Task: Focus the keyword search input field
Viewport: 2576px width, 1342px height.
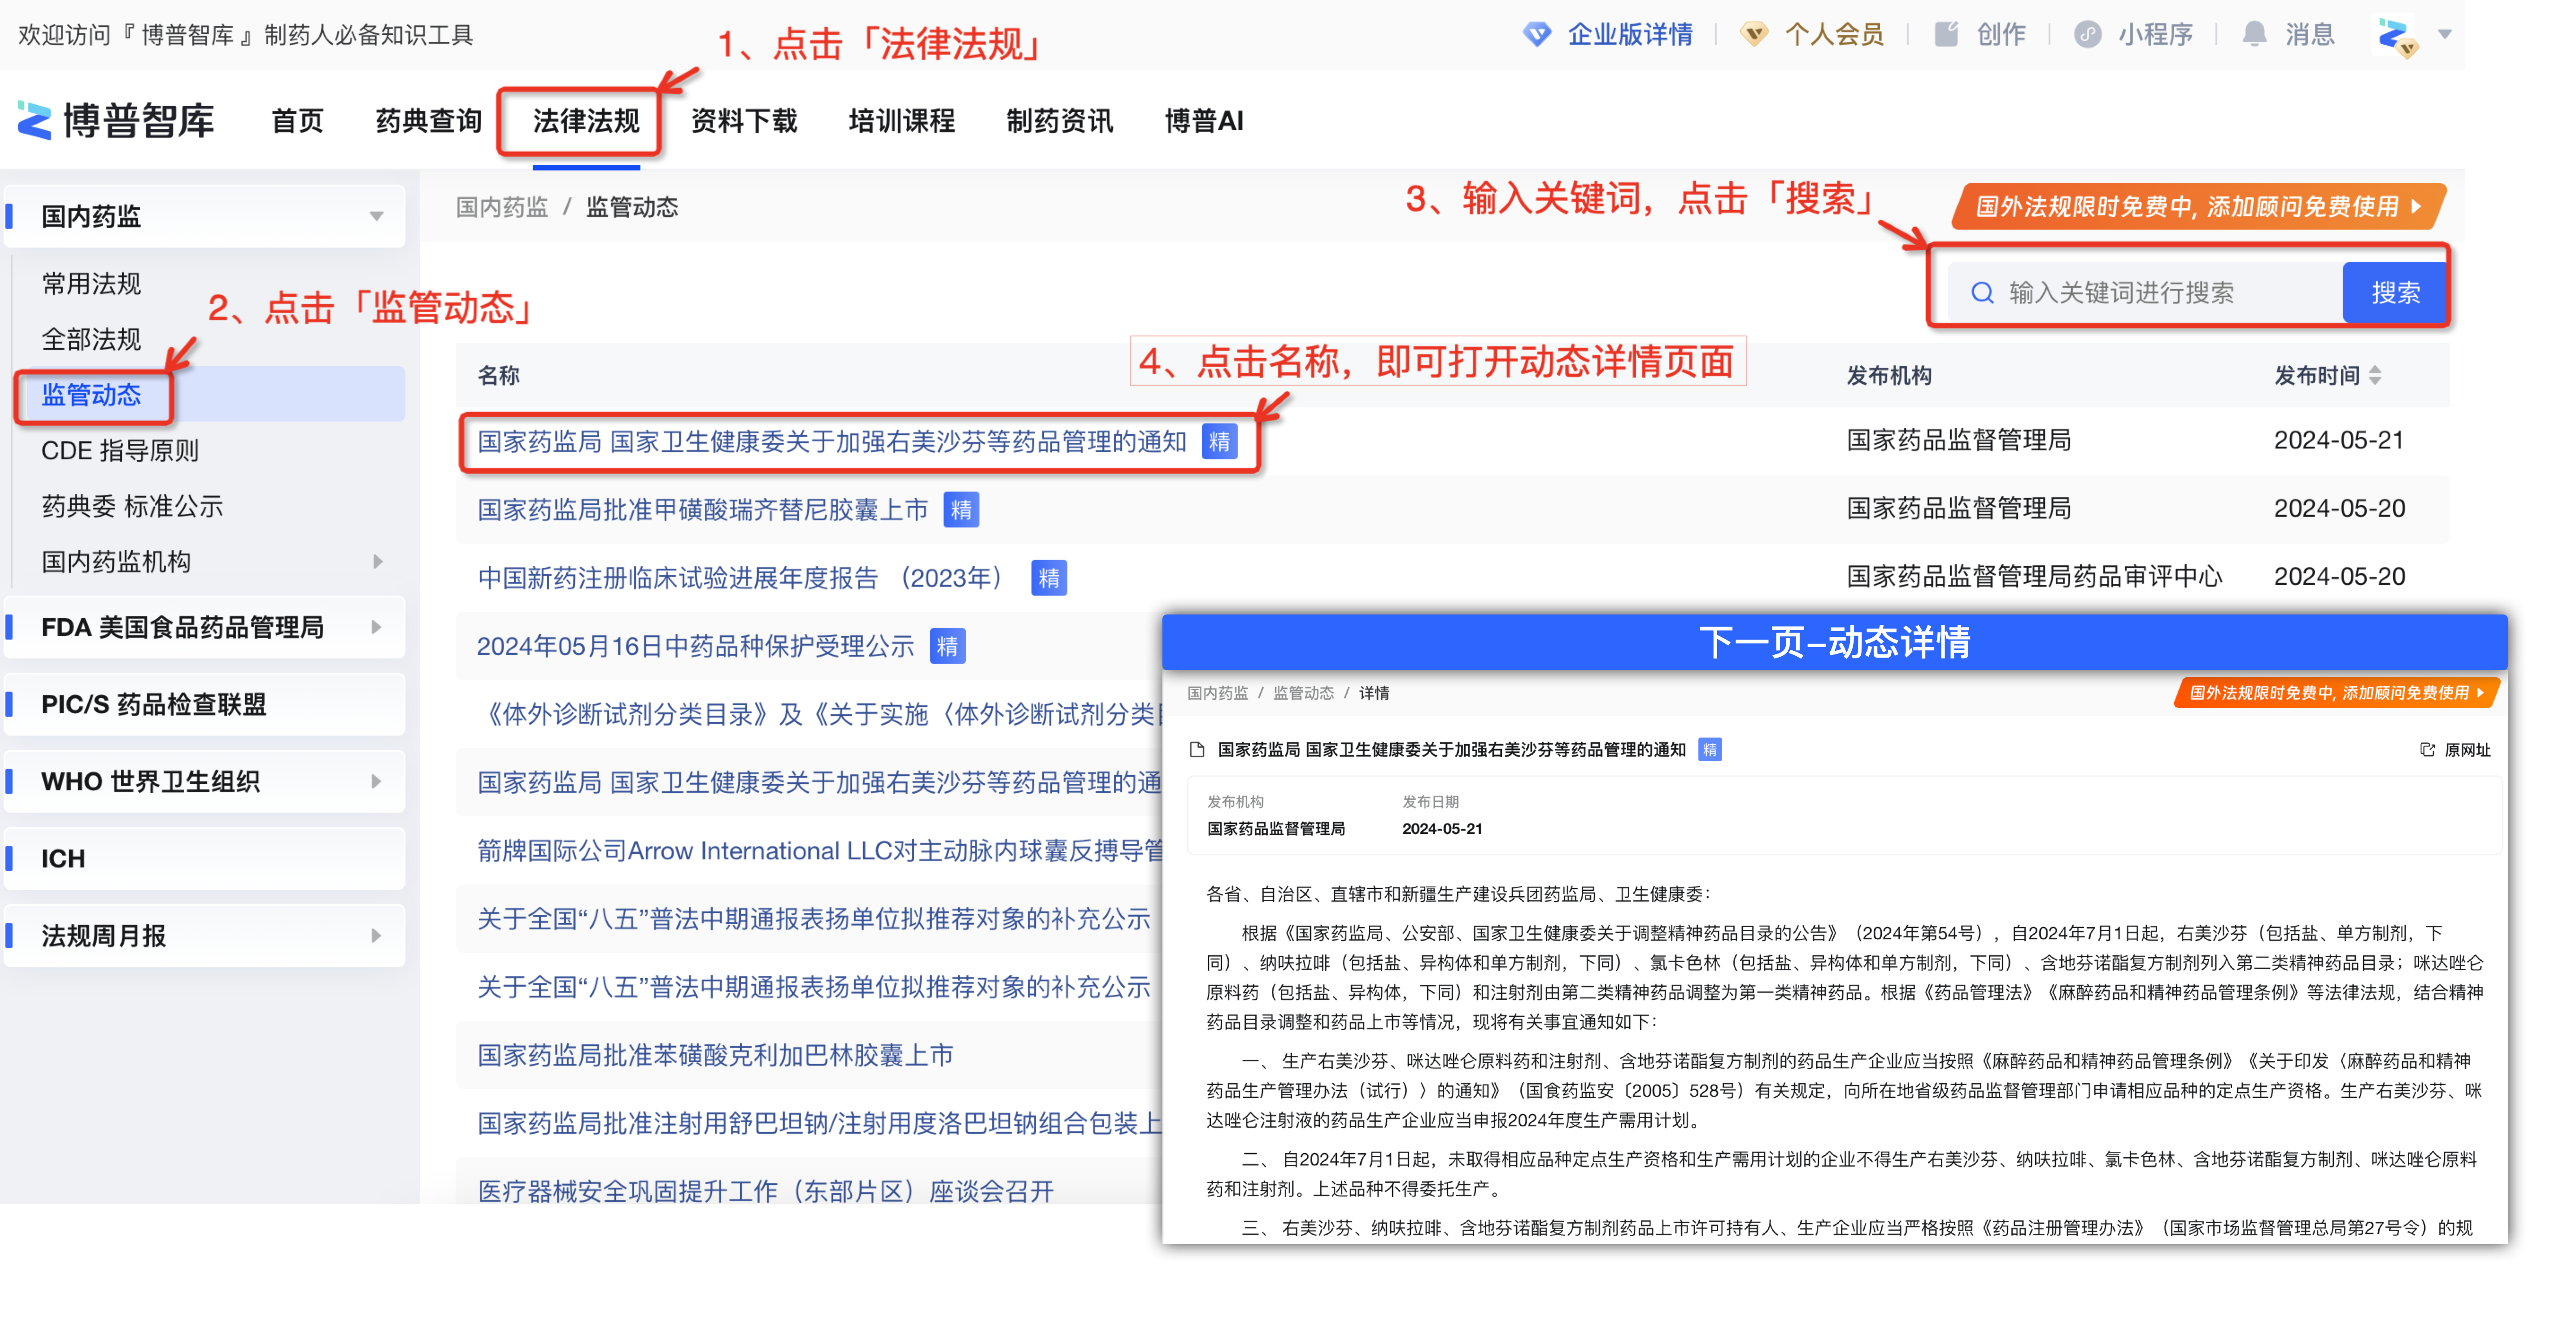Action: [x=2145, y=293]
